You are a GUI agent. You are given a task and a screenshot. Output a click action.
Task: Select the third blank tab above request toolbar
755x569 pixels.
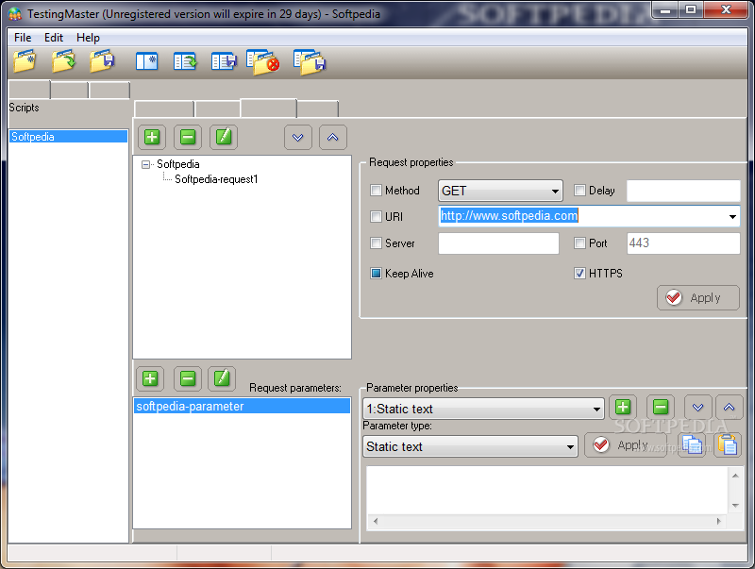[x=269, y=108]
